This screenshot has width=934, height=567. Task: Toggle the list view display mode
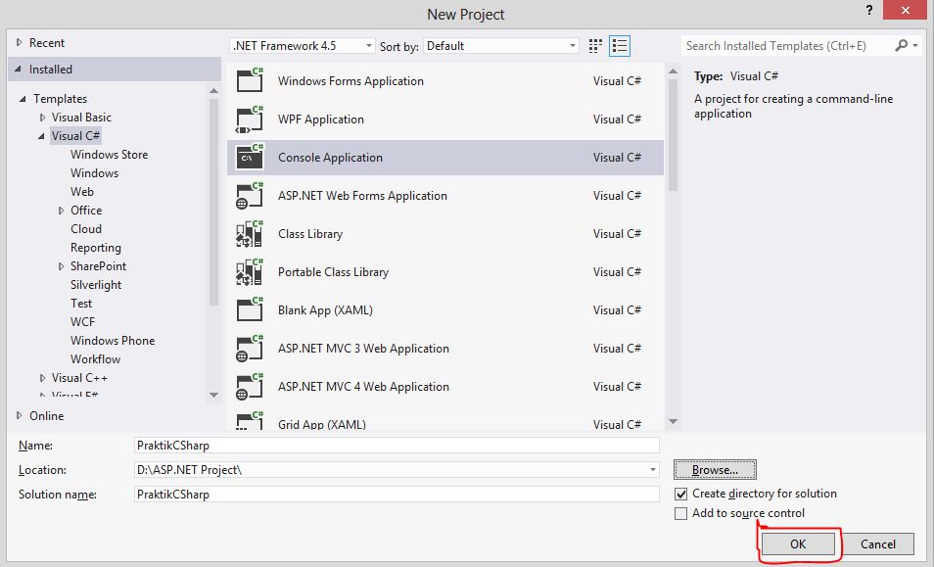pos(619,45)
